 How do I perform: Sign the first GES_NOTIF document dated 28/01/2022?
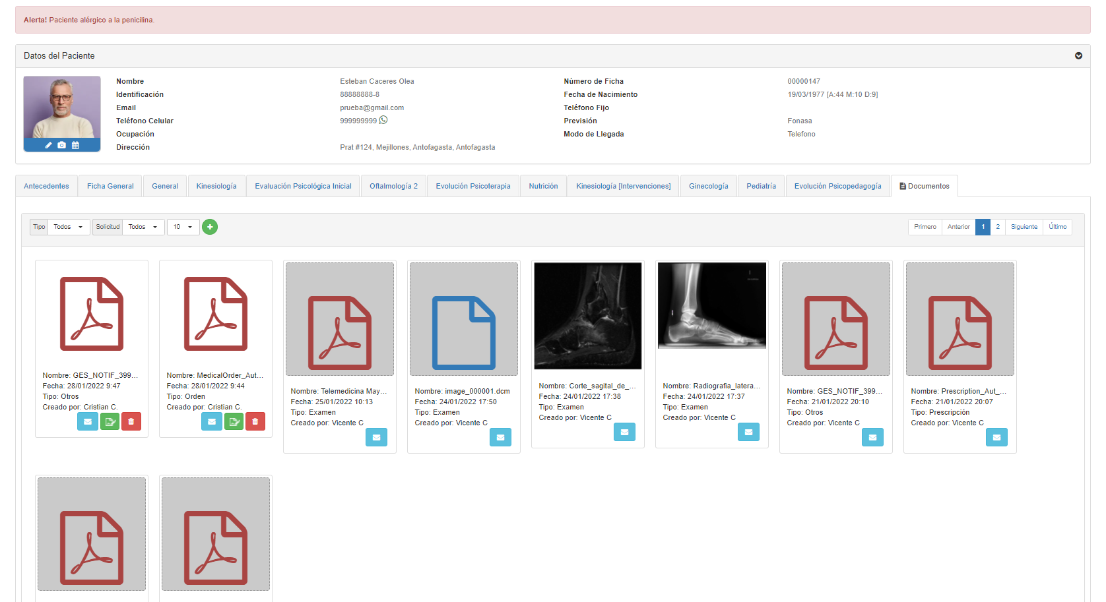point(110,421)
